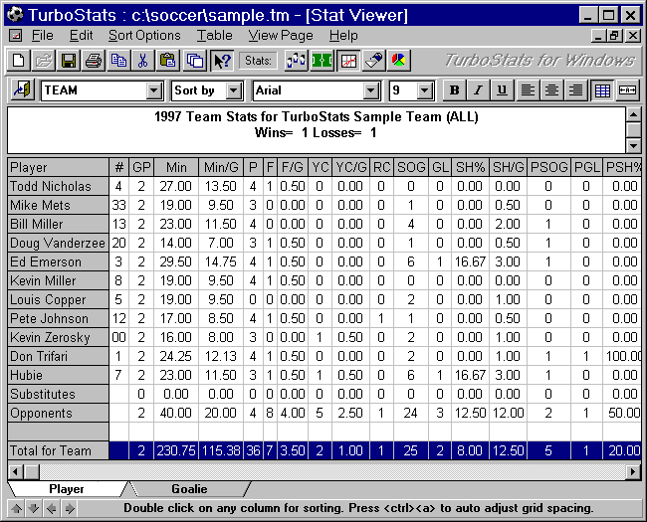
Task: Click the New document icon
Action: (19, 61)
